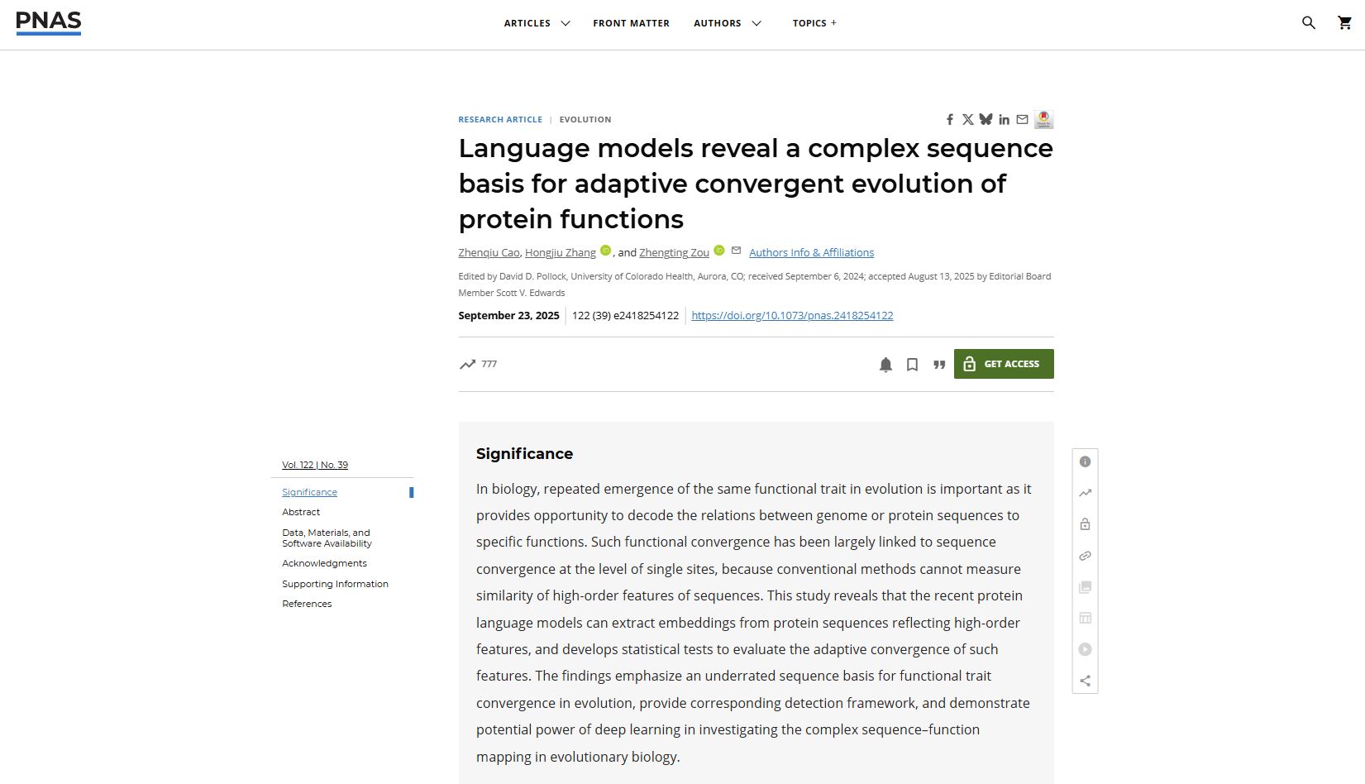This screenshot has width=1365, height=784.
Task: Jump to Abstract section in sidebar
Action: (301, 512)
